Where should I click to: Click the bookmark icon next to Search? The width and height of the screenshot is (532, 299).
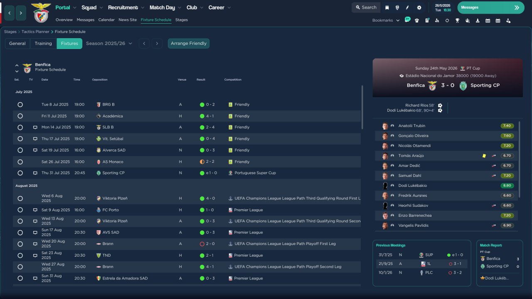pos(387,7)
